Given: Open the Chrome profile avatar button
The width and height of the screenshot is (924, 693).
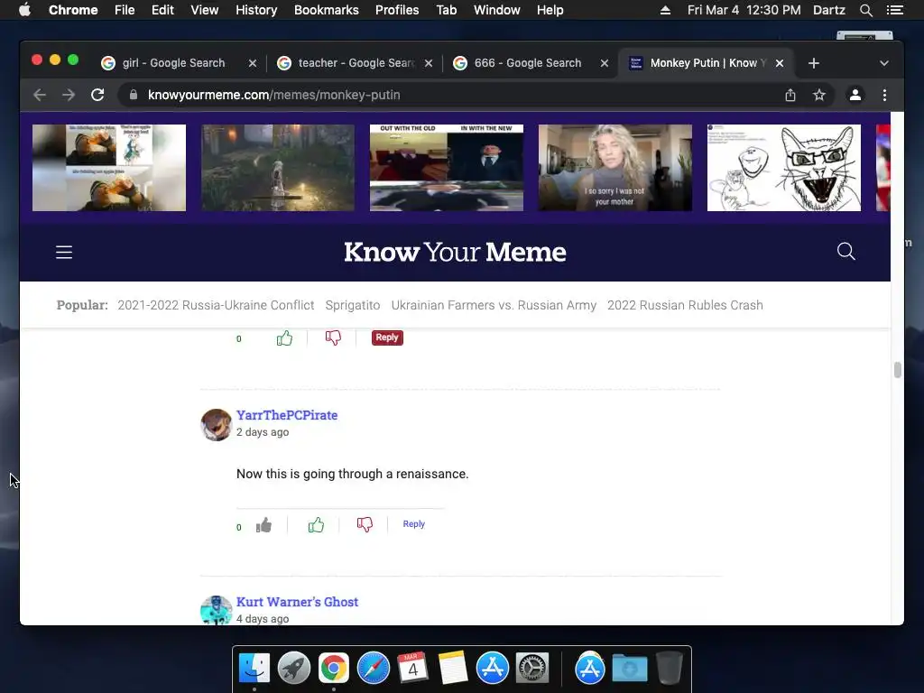Looking at the screenshot, I should coord(855,95).
